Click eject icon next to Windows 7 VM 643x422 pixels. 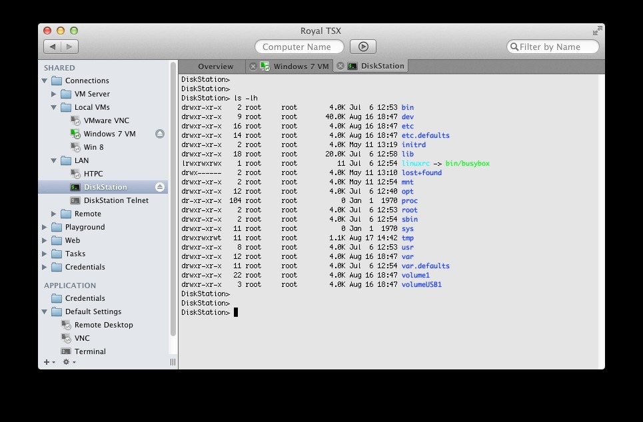point(160,134)
